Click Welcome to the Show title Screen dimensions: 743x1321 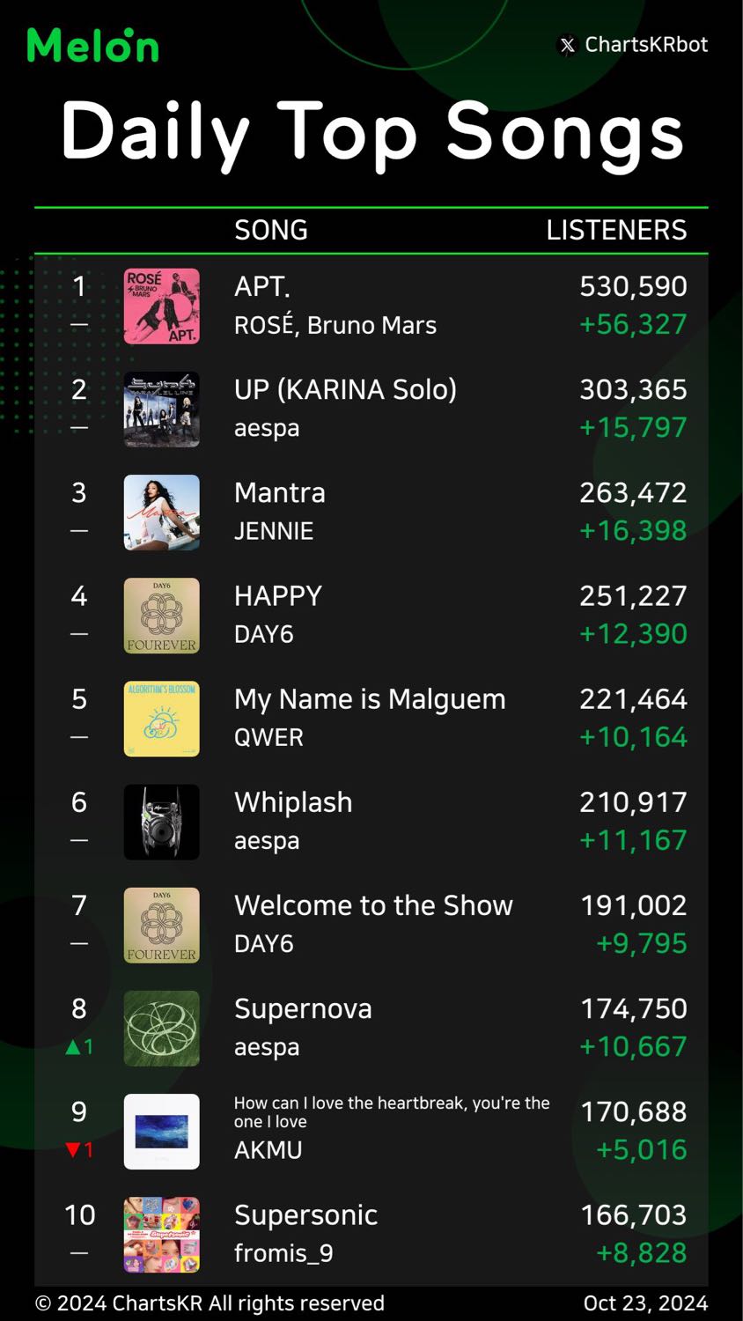pyautogui.click(x=374, y=905)
